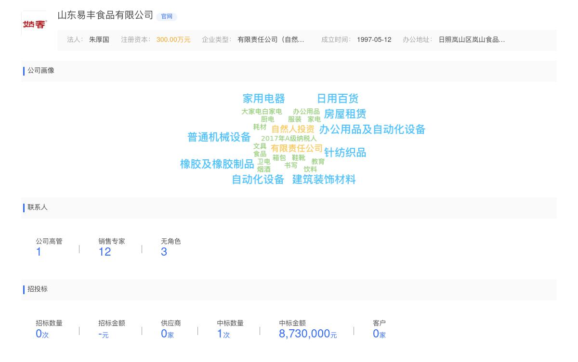Click legal representative name 朱厚国
This screenshot has width=578, height=362.
99,39
